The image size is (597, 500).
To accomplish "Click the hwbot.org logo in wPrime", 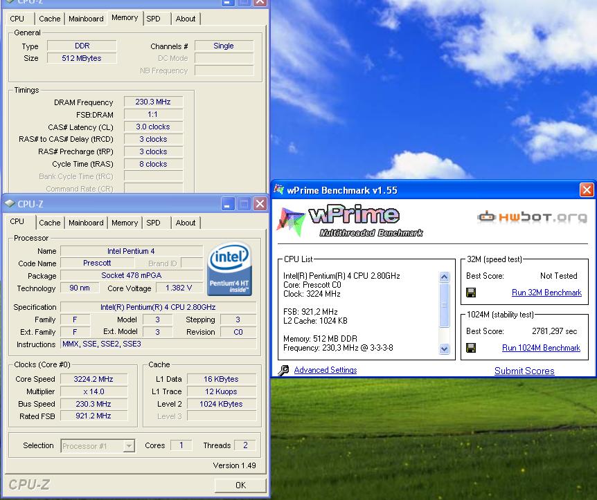I will pos(533,217).
